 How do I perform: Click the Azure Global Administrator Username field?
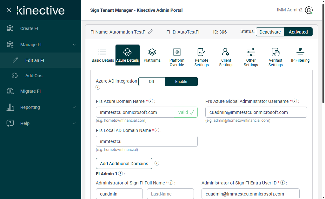(x=256, y=112)
